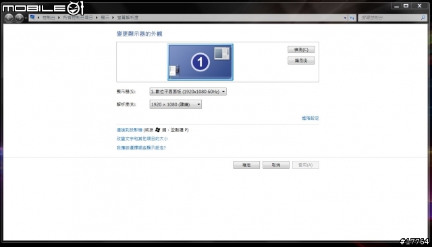
Task: Click the 偵測(C) detect button
Action: point(301,49)
